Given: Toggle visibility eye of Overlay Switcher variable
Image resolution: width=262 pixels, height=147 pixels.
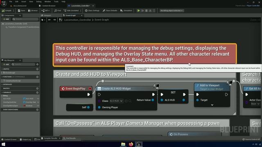Looking at the screenshot, I should tap(38, 102).
